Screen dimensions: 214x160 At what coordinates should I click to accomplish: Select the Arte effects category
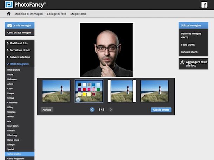(x=9, y=121)
